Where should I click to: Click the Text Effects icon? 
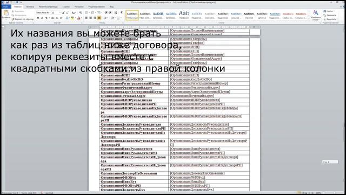pyautogui.click(x=67, y=18)
